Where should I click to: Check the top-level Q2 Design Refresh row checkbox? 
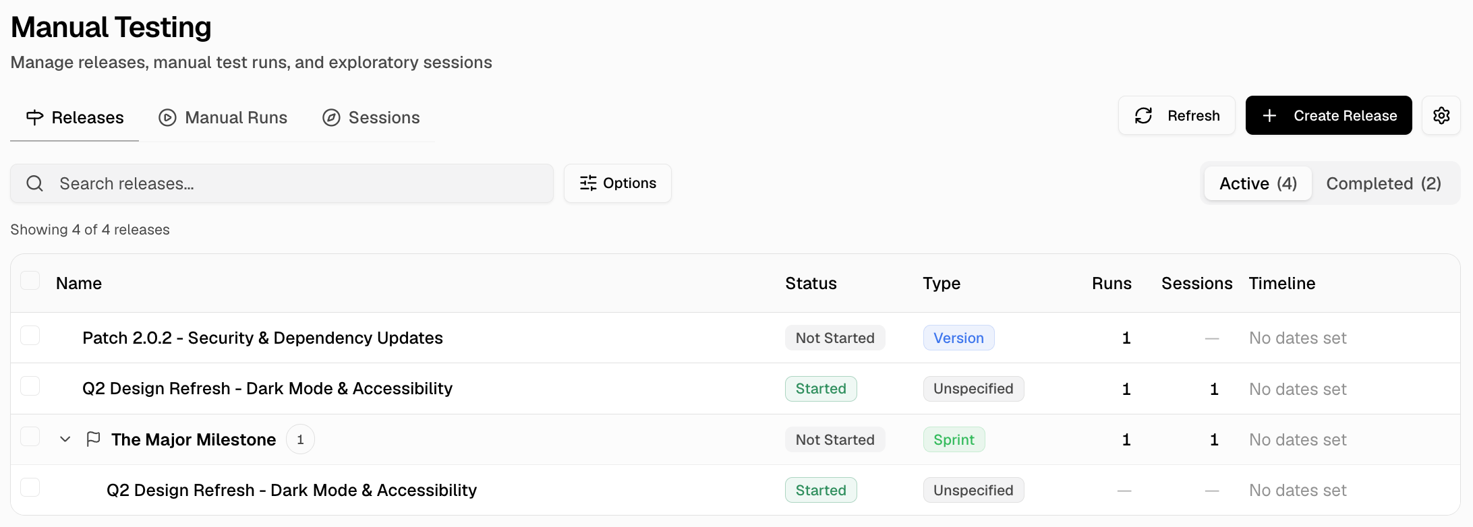pos(30,386)
